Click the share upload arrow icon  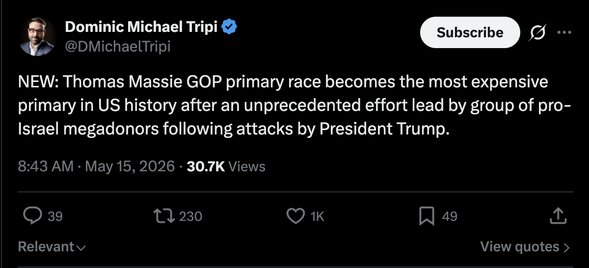click(557, 216)
